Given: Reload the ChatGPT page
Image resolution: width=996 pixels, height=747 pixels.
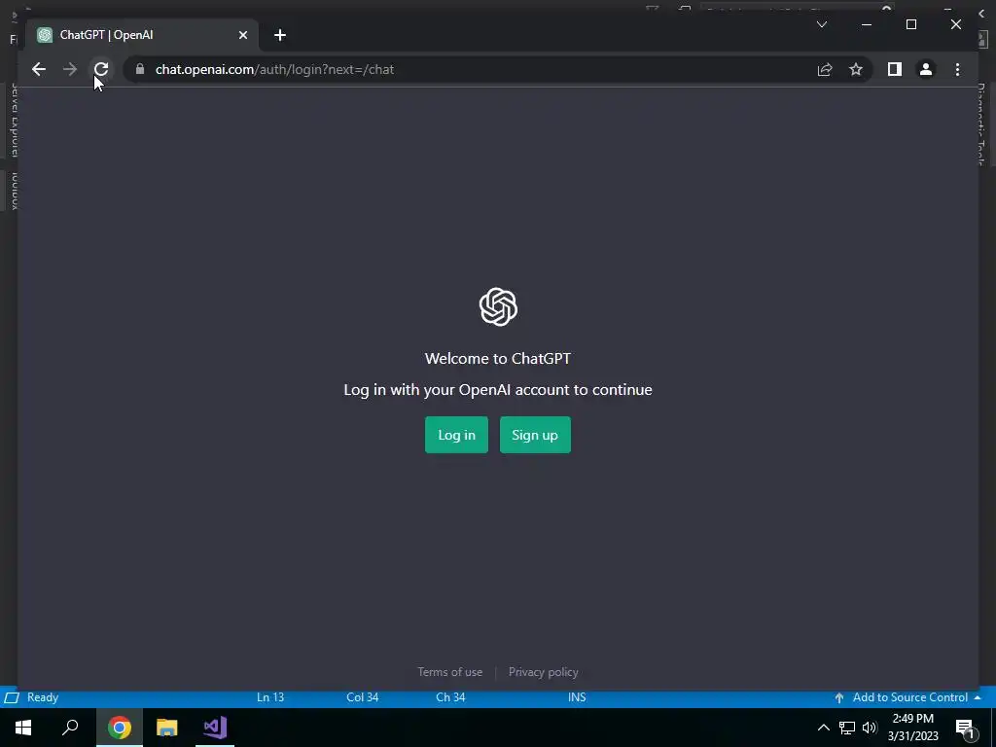Looking at the screenshot, I should pos(101,69).
